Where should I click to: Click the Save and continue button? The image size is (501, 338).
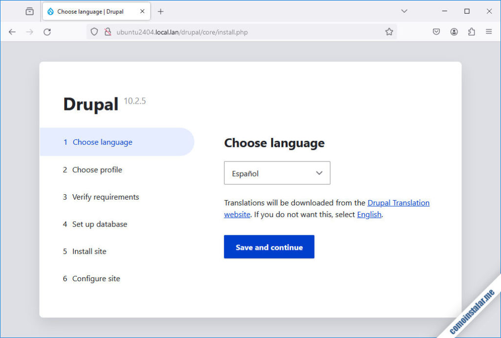(269, 247)
